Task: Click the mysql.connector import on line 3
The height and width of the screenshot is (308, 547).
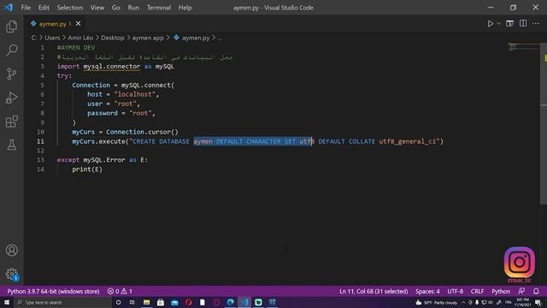Action: [112, 67]
